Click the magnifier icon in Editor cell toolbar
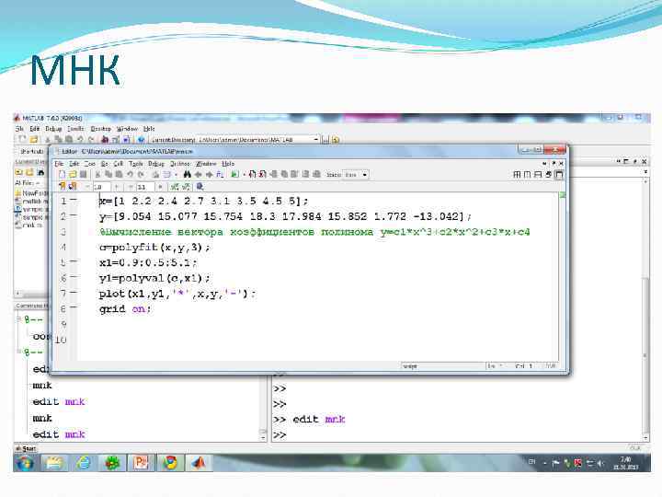This screenshot has height=497, width=662. pyautogui.click(x=200, y=187)
